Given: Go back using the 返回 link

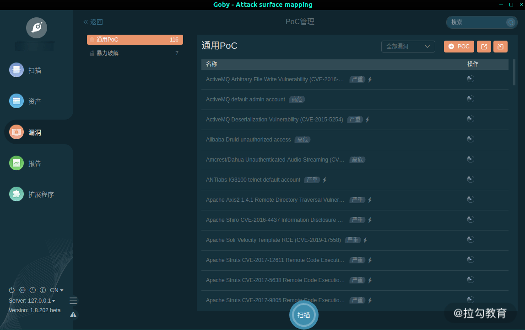Looking at the screenshot, I should pyautogui.click(x=93, y=22).
